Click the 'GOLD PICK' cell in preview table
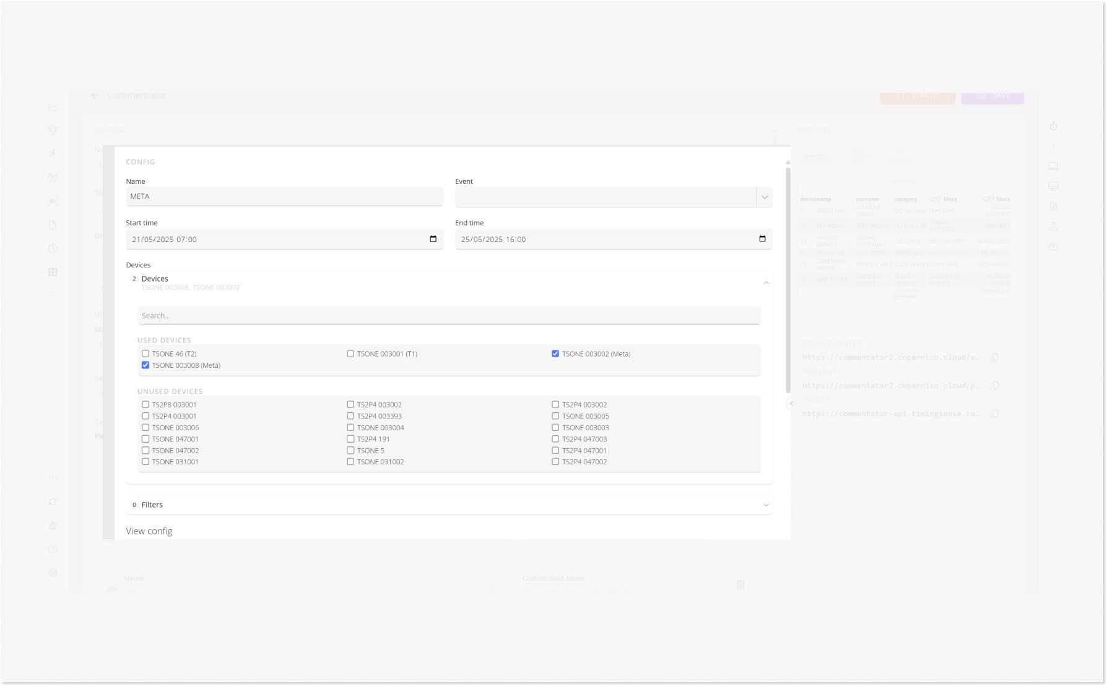The height and width of the screenshot is (686, 1107). 908,241
